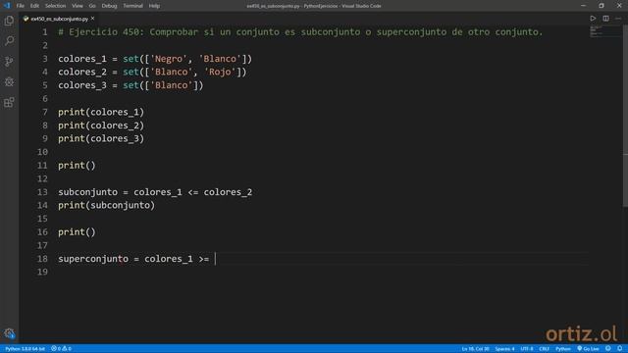Change language mode via Python indicator
628x353 pixels.
tap(562, 349)
